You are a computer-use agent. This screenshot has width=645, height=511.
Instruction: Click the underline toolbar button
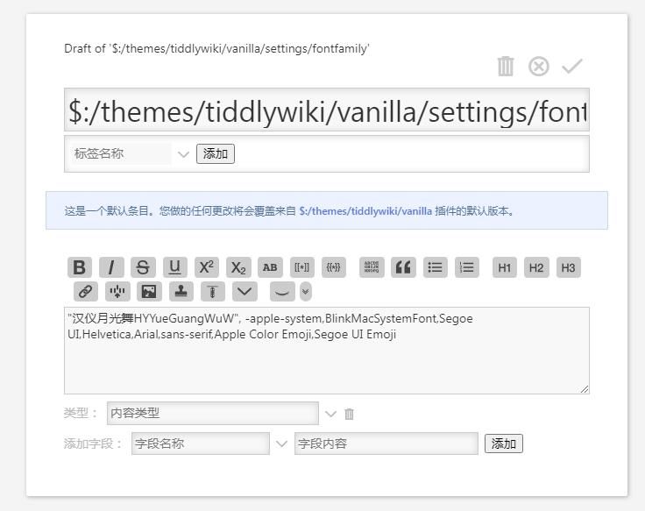tap(175, 267)
